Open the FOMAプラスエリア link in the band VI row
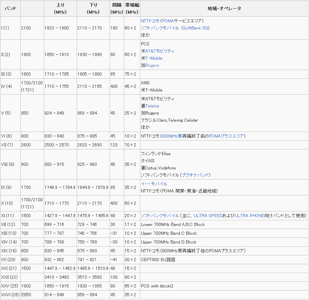The height and width of the screenshot is (300, 309). pyautogui.click(x=226, y=136)
